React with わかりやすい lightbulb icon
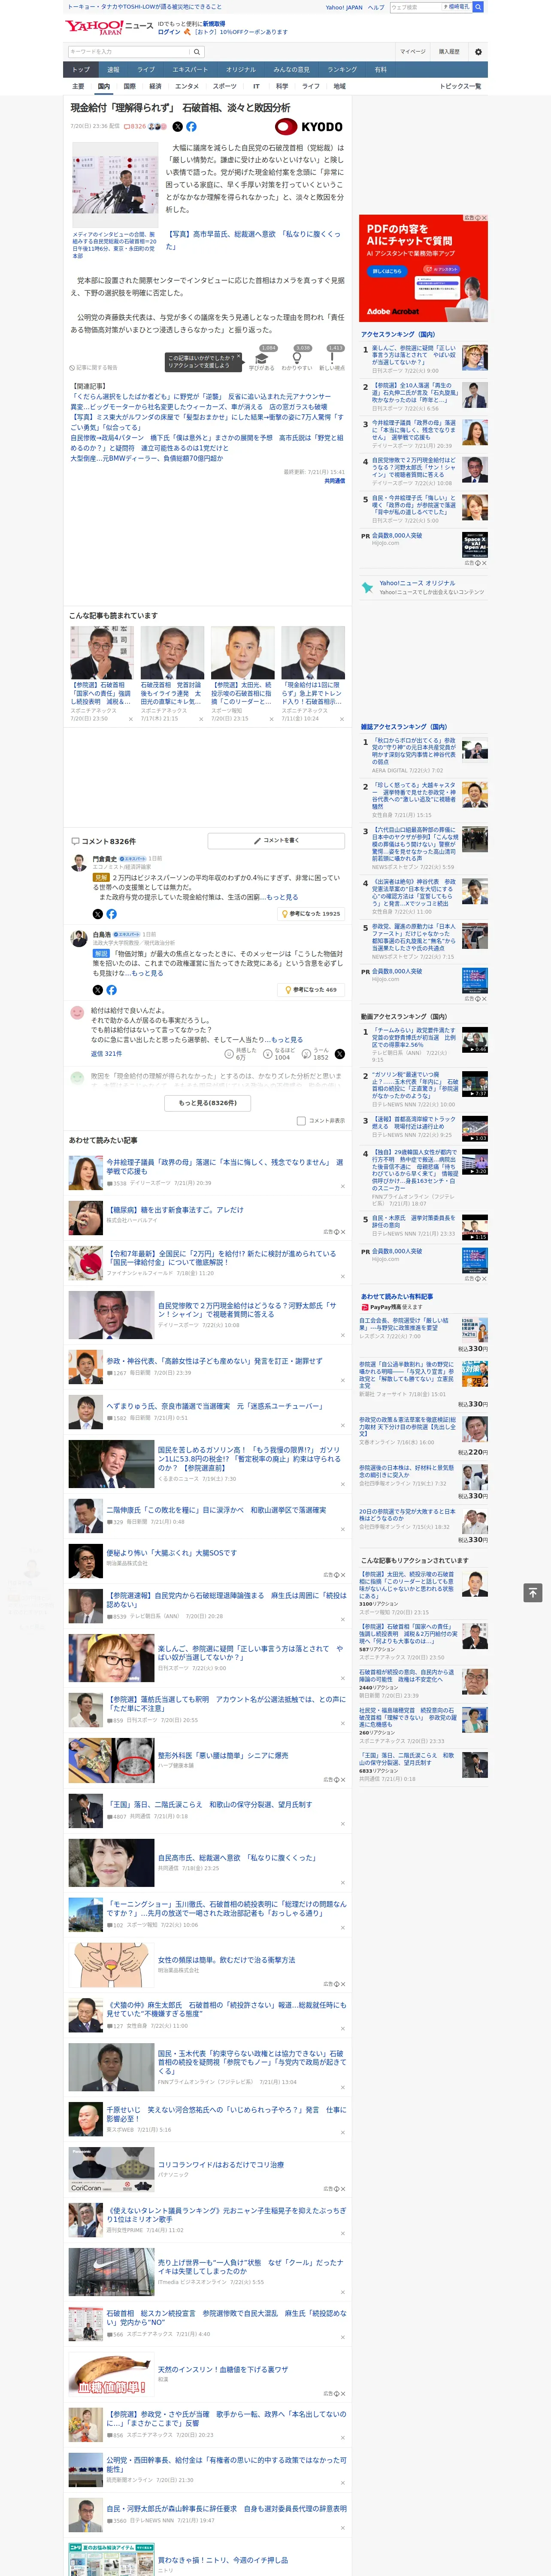This screenshot has width=551, height=2576. pos(297,357)
